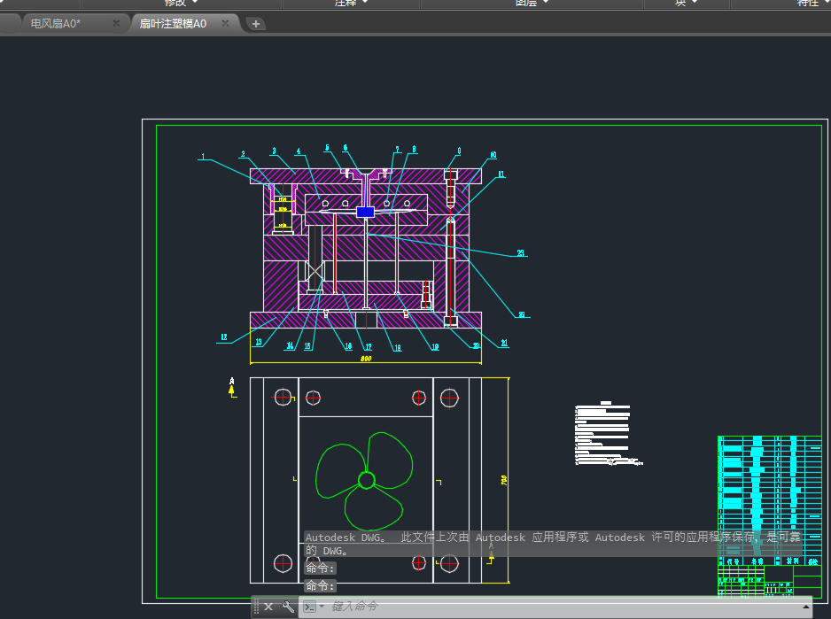831x619 pixels.
Task: Open command line customize wrench menu
Action: coord(288,607)
